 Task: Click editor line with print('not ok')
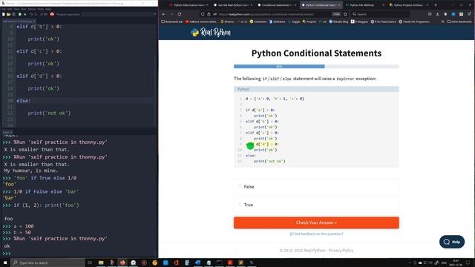coord(49,113)
